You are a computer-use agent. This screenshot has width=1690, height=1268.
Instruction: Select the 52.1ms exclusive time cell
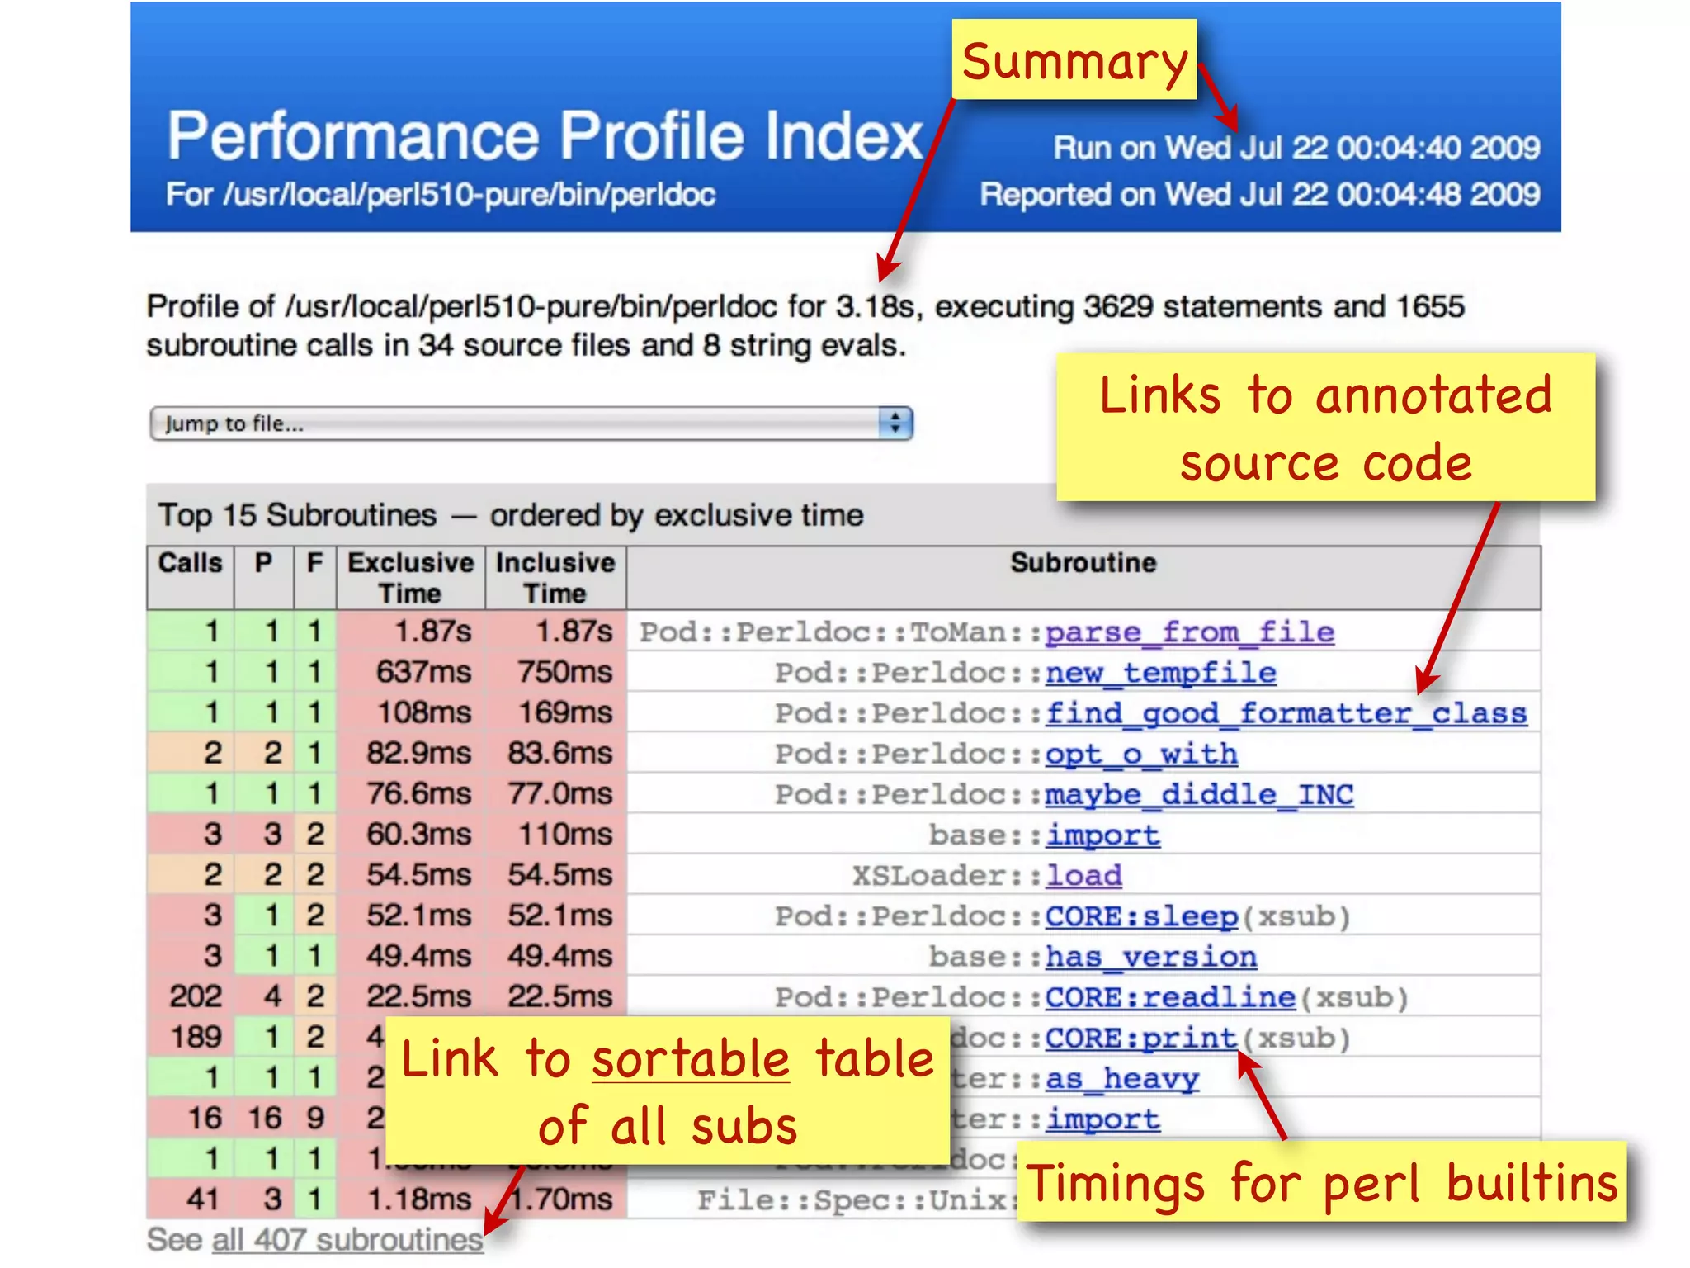coord(411,915)
